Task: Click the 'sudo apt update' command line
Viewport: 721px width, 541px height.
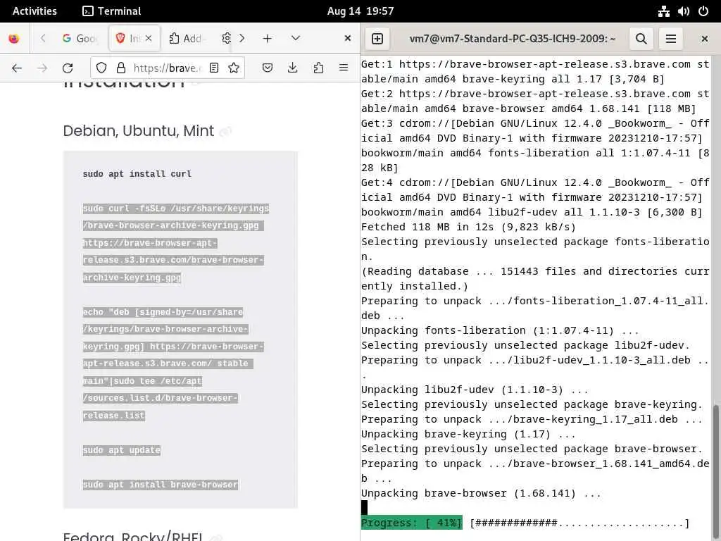Action: point(121,450)
